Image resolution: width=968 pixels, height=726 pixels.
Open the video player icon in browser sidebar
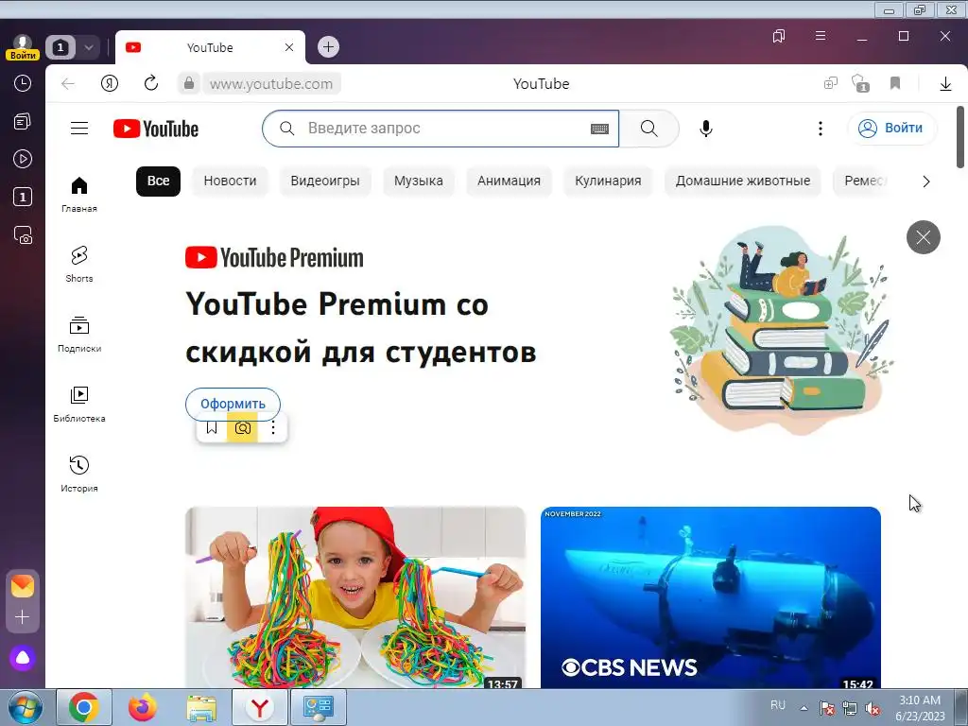tap(23, 159)
